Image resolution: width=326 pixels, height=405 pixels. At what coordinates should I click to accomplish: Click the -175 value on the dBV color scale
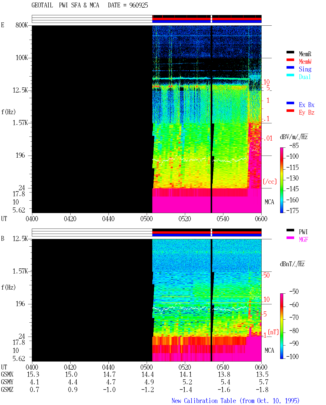(x=292, y=211)
